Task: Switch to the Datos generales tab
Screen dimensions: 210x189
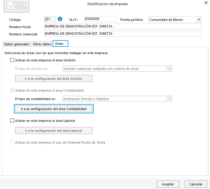Action: 17,44
